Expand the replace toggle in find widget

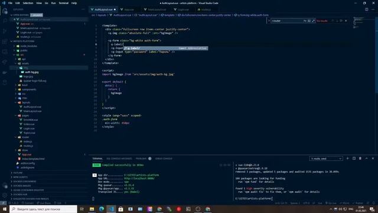pyautogui.click(x=269, y=21)
